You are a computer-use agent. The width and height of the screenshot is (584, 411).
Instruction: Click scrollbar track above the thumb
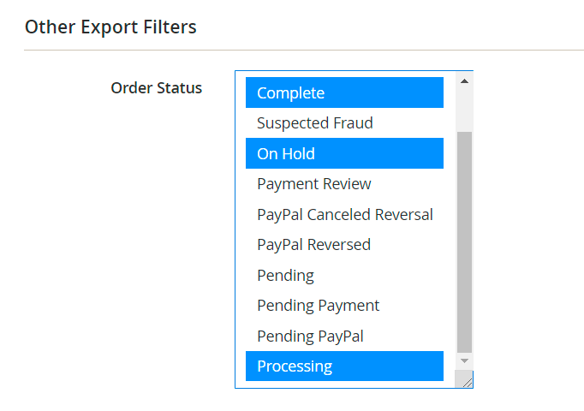[x=465, y=110]
